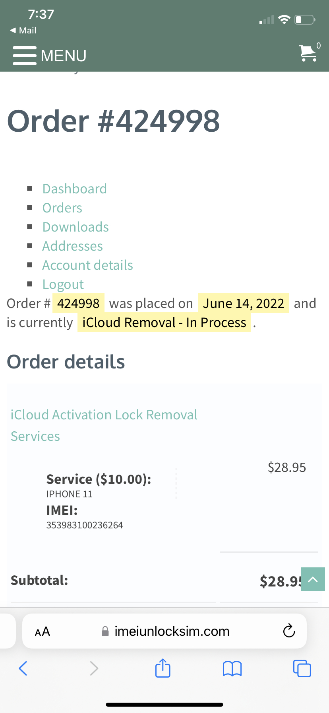Screen dimensions: 329x713
Task: Open Addresses settings
Action: point(72,246)
